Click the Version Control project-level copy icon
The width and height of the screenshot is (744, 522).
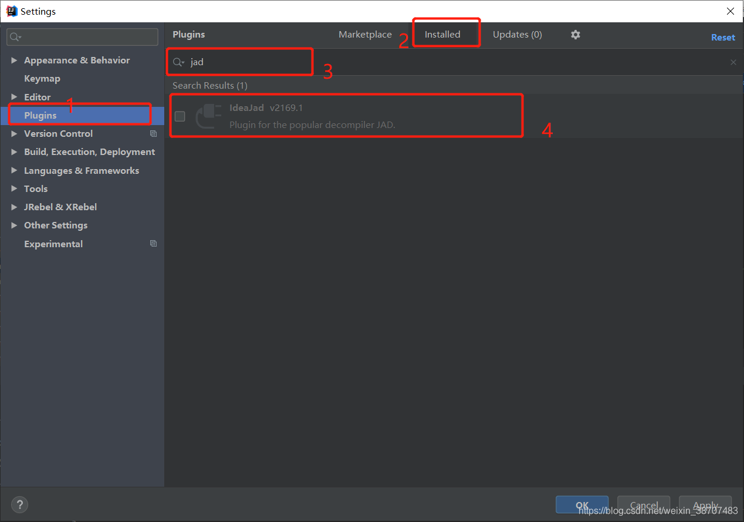[x=153, y=134]
